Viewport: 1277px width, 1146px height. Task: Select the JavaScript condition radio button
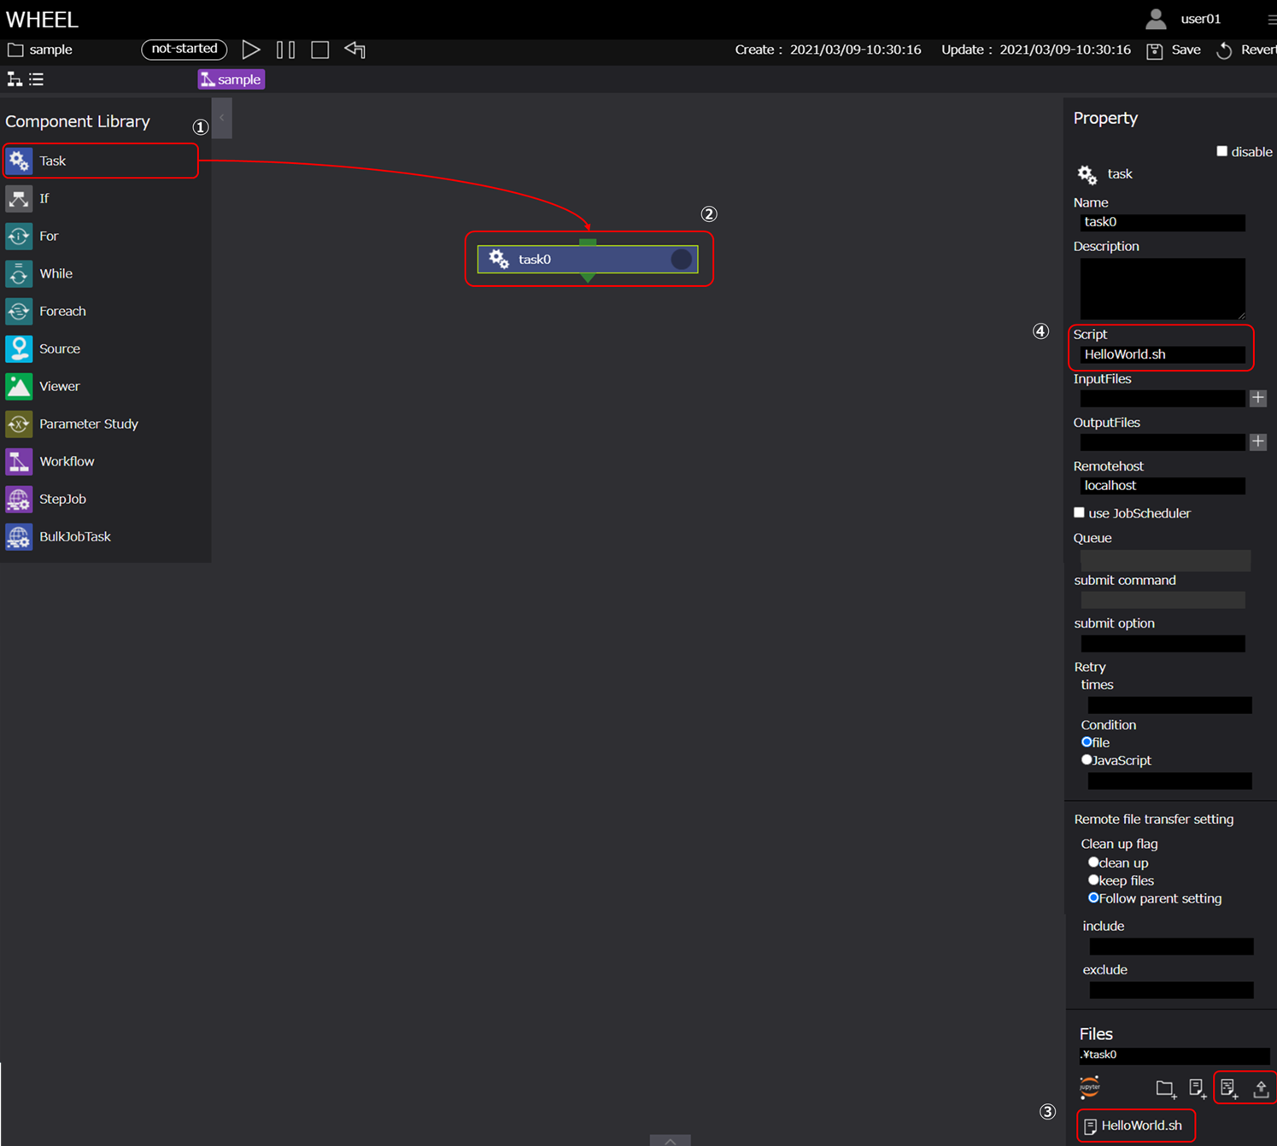1087,759
